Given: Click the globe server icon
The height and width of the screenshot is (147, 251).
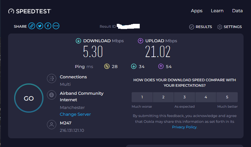Looking at the screenshot, I should coord(51,95).
